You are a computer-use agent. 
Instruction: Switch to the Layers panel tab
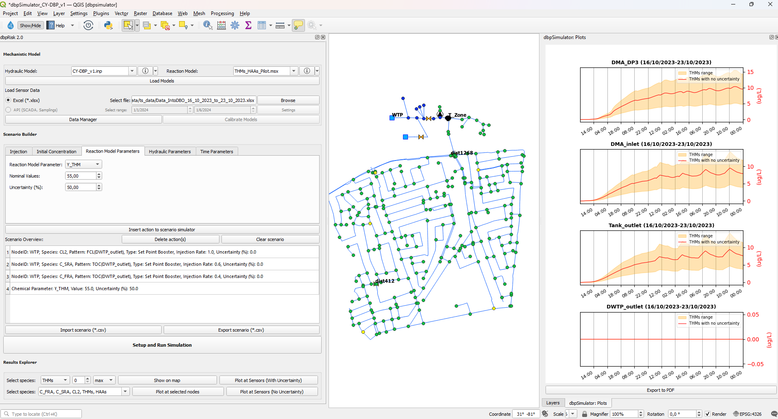[x=553, y=403]
